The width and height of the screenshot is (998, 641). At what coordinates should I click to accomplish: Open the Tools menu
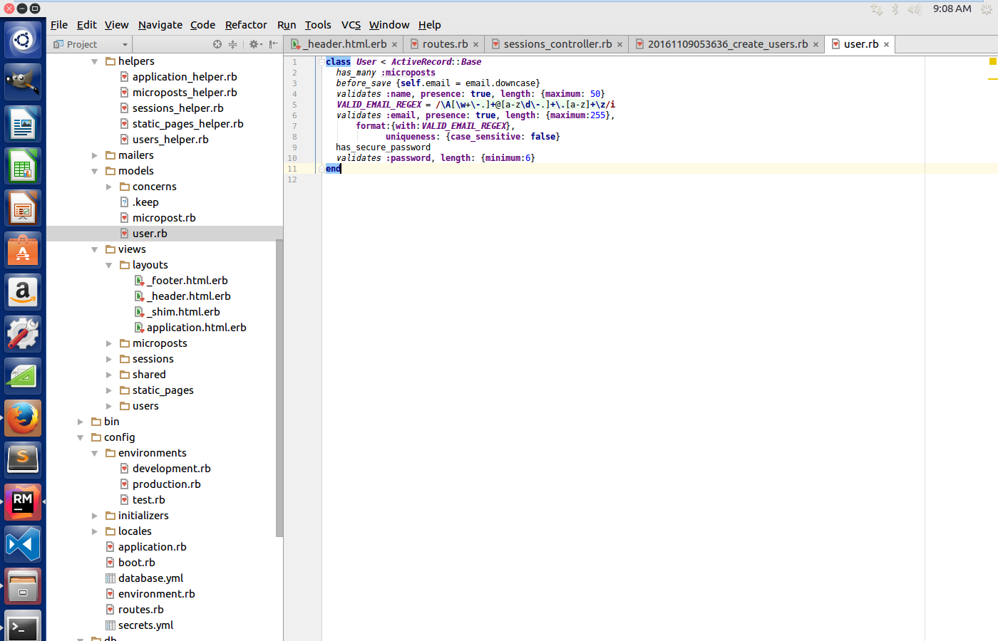pos(318,24)
